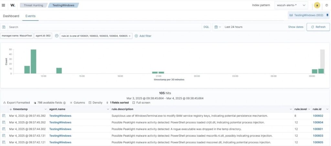Screen dimensions: 331x146
Task: Click the Add filter plus icon
Action: coord(136,36)
